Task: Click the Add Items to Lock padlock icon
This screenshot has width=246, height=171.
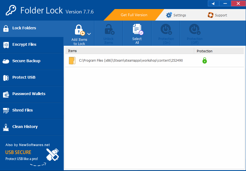Action: pos(80,30)
